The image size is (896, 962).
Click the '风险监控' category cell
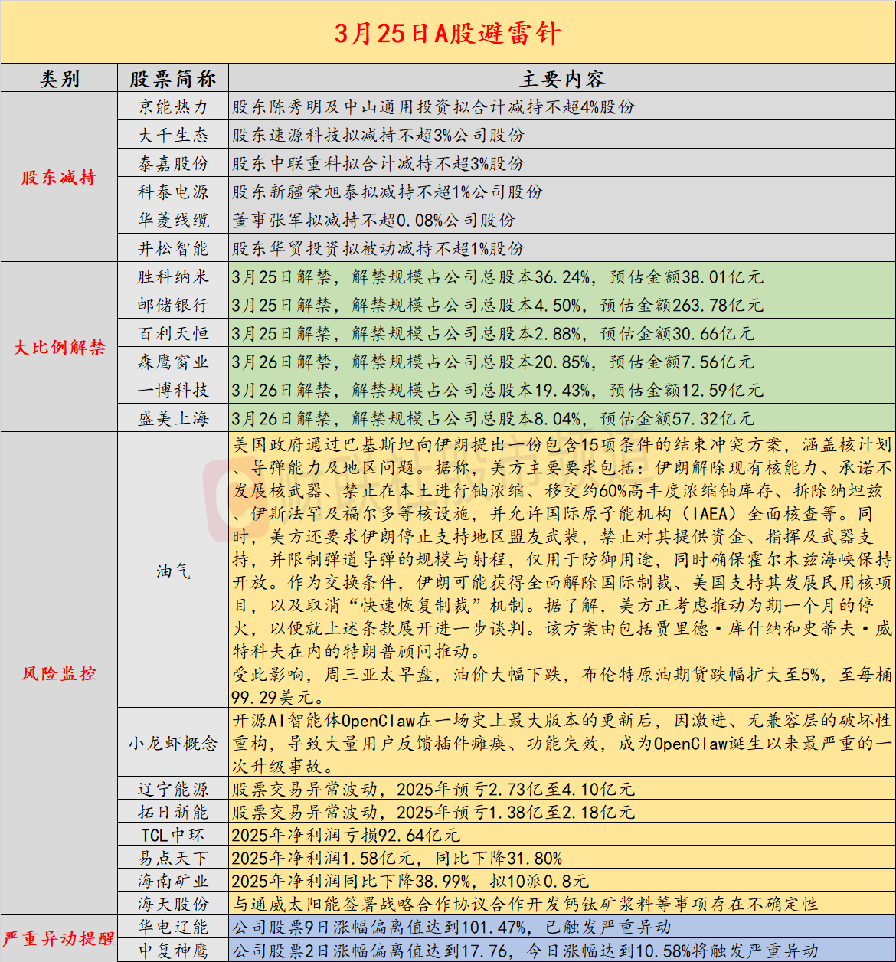point(59,674)
